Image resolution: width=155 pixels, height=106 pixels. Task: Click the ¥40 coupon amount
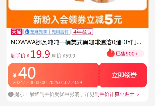25,73
